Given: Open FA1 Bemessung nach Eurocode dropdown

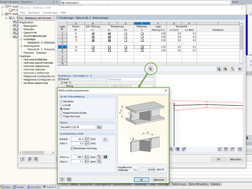Looking at the screenshot, I should pyautogui.click(x=53, y=18).
